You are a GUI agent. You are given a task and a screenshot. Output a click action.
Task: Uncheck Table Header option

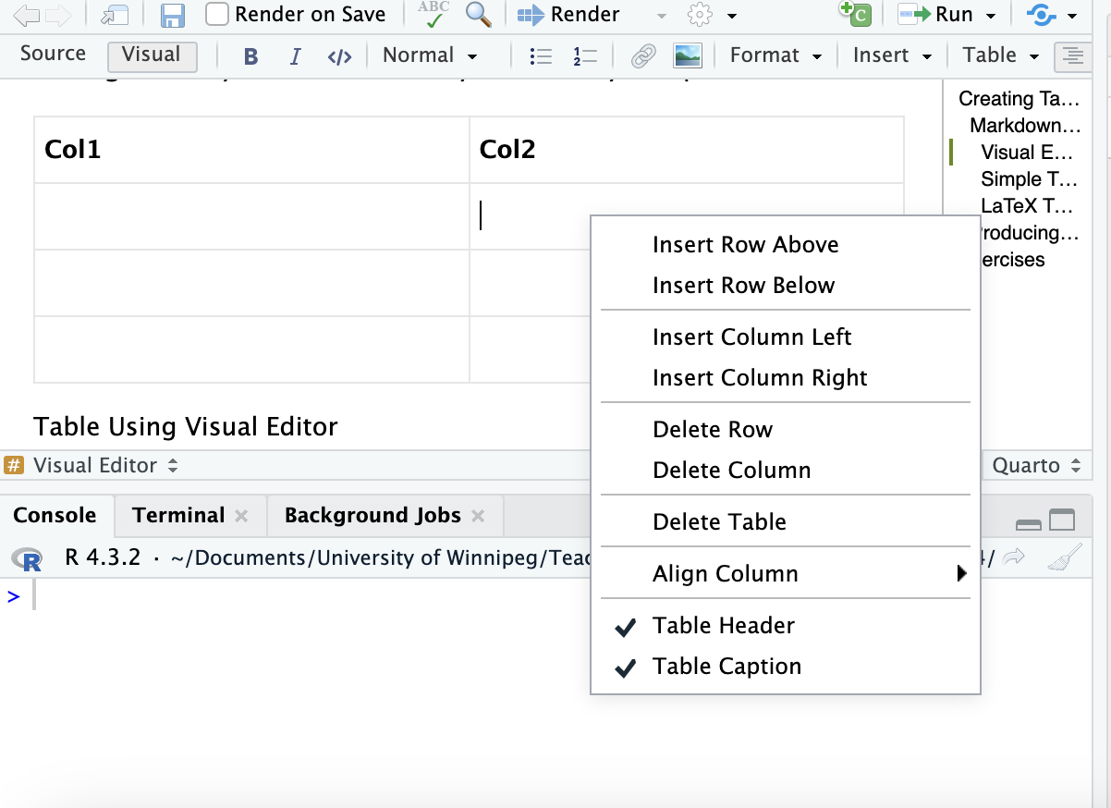[x=723, y=626]
